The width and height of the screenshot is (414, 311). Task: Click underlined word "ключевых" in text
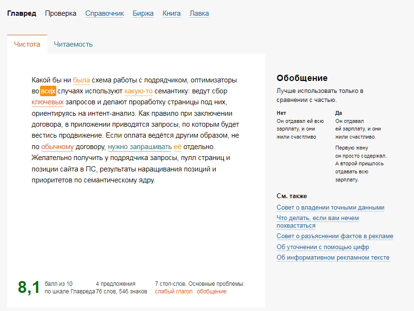(x=48, y=102)
